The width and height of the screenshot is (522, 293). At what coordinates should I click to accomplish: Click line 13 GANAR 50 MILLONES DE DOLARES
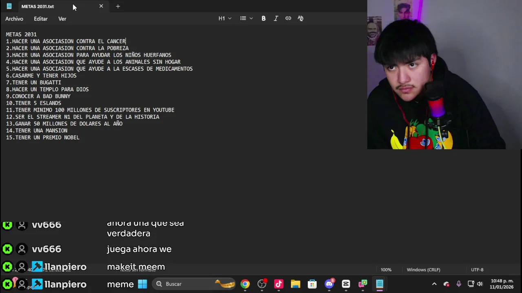point(64,124)
